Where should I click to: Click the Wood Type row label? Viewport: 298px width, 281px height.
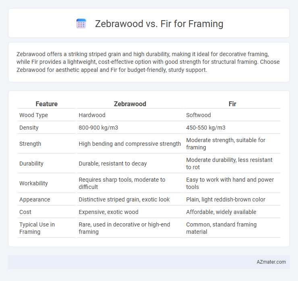click(x=34, y=115)
